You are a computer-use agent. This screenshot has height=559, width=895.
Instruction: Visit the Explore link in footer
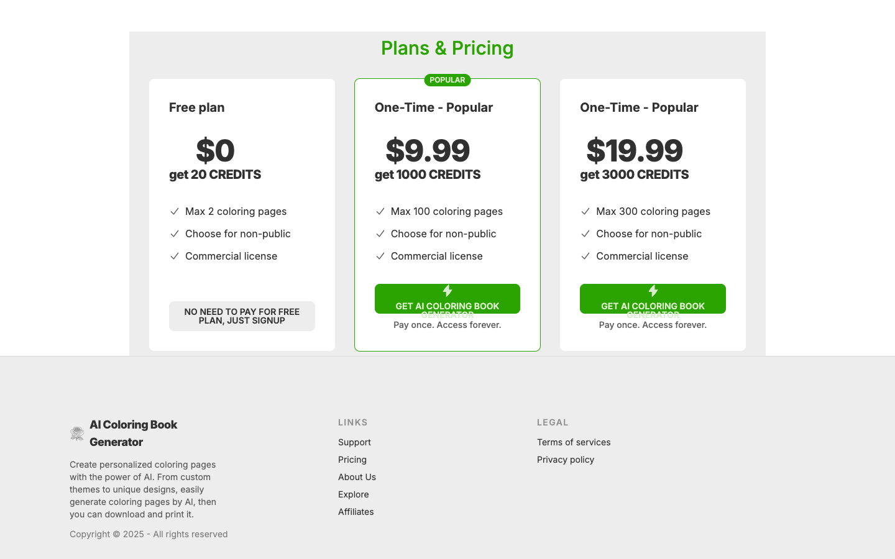[x=354, y=494]
